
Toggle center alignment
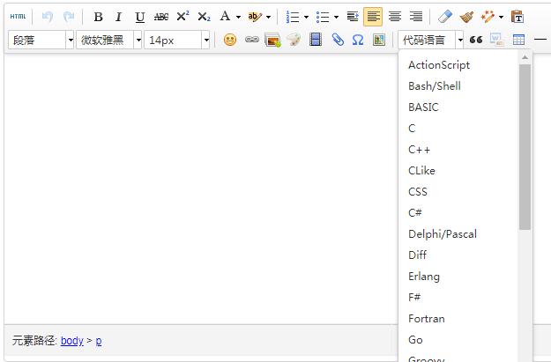pos(395,17)
